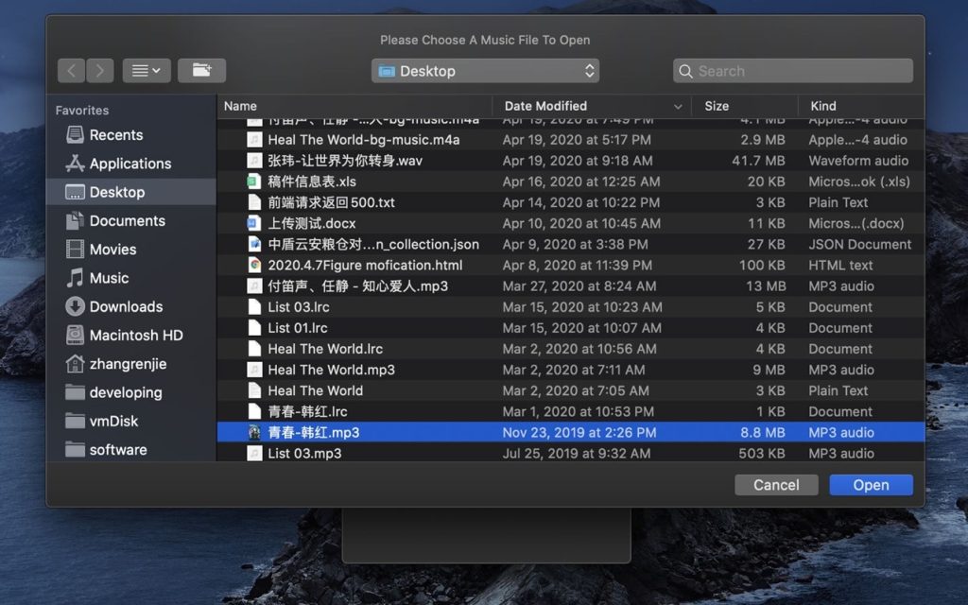Image resolution: width=968 pixels, height=605 pixels.
Task: Click the back navigation arrow
Action: (x=71, y=71)
